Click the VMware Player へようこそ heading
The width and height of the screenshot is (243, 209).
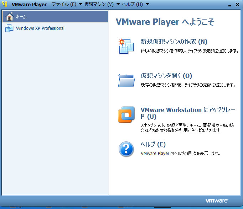pos(165,22)
